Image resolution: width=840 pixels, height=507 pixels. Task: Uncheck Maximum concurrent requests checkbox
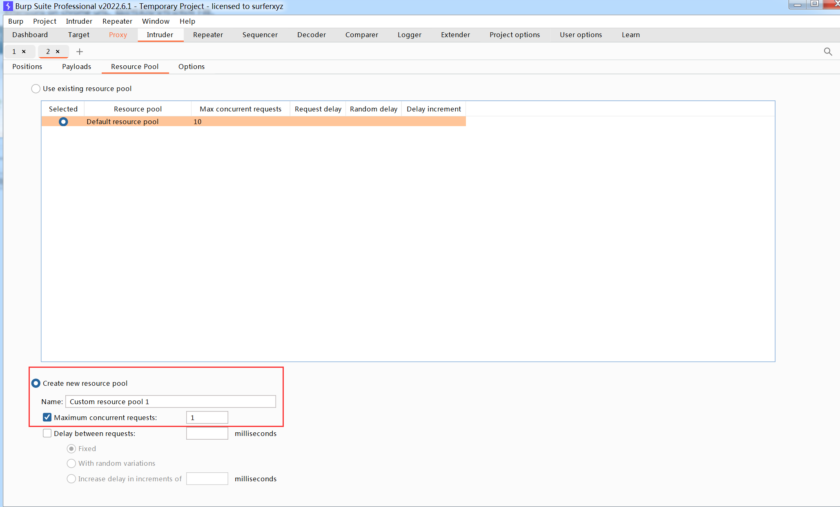point(47,417)
